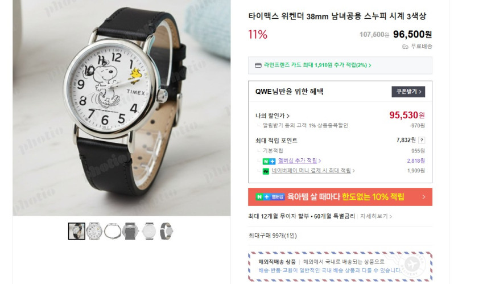The height and width of the screenshot is (284, 483).
Task: Expand 자세히보기 installment details
Action: pyautogui.click(x=376, y=216)
